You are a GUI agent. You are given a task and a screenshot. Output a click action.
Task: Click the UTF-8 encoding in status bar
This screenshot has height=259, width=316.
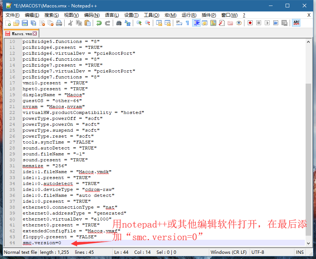coord(259,252)
